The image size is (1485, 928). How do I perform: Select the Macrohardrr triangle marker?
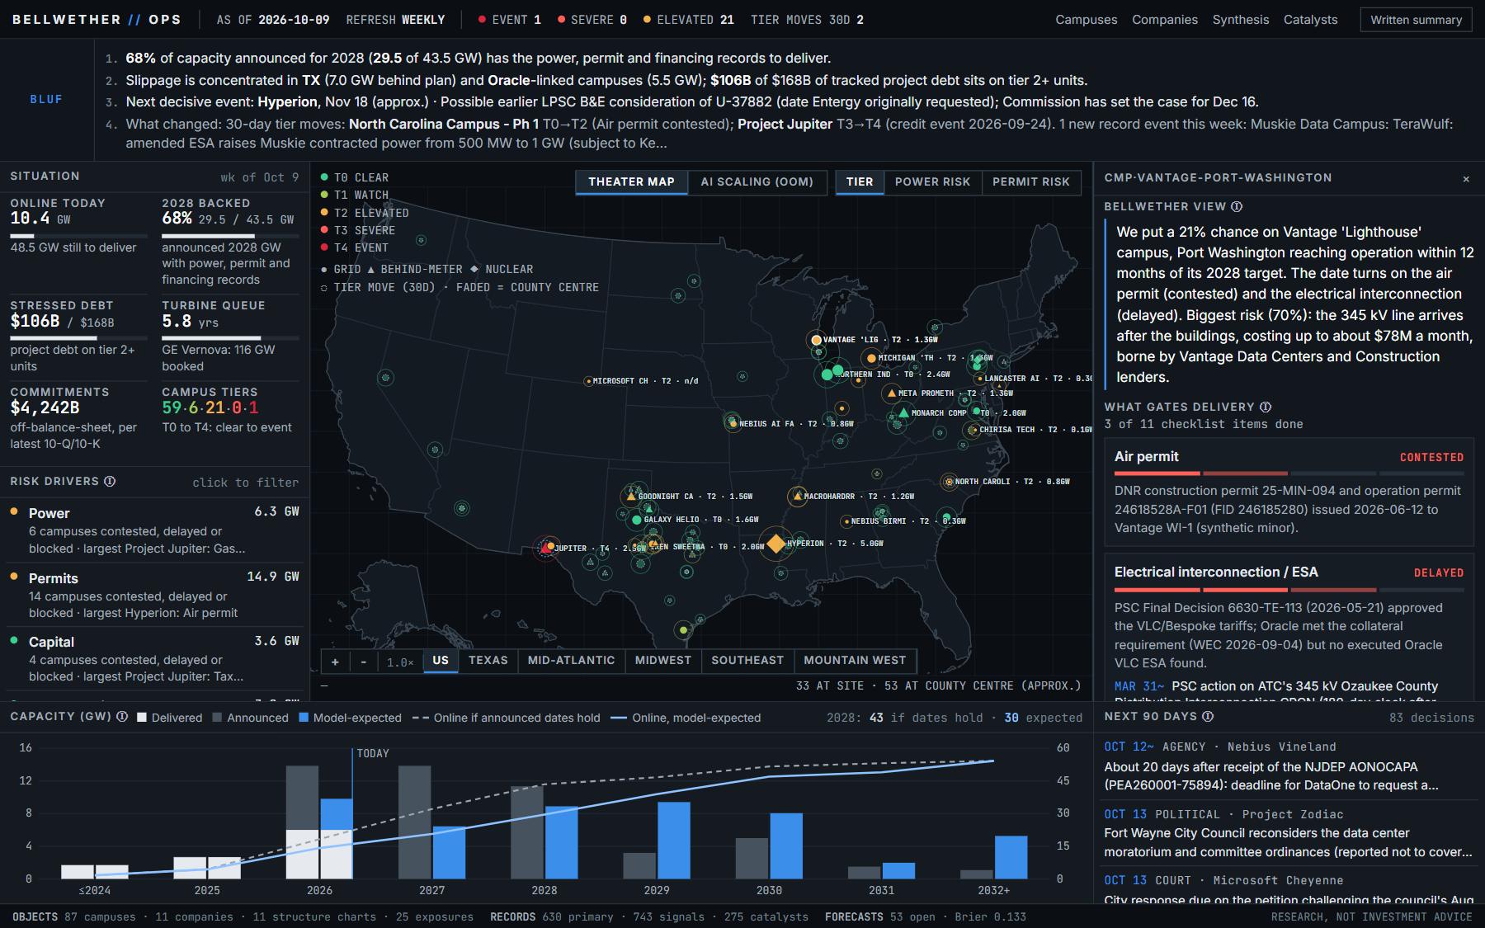pos(797,497)
